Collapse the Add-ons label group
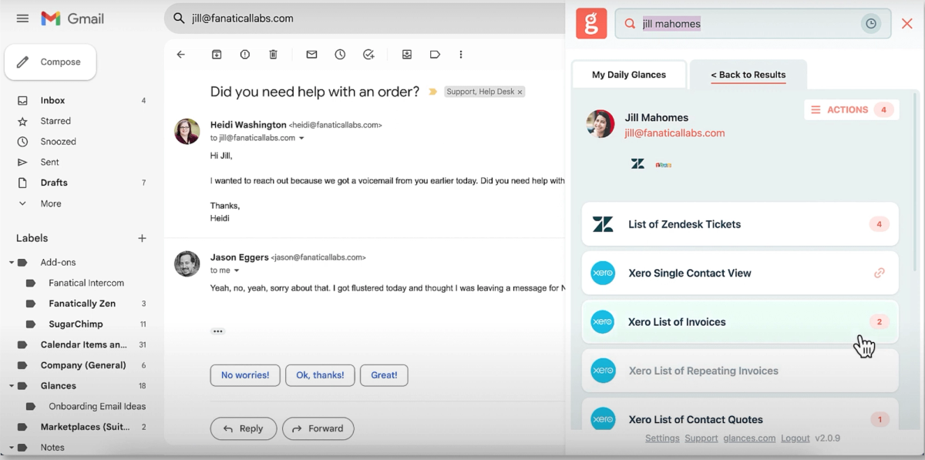This screenshot has height=460, width=925. [12, 263]
